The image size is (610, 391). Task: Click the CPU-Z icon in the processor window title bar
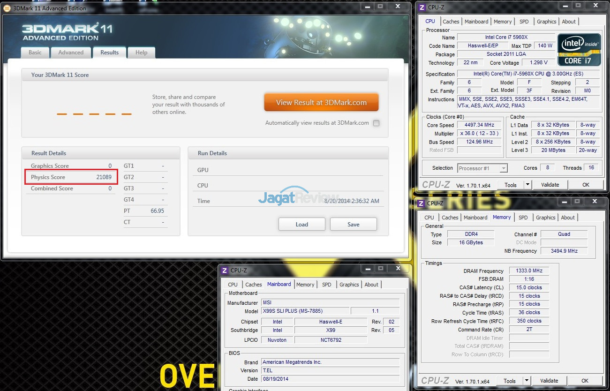click(x=422, y=7)
